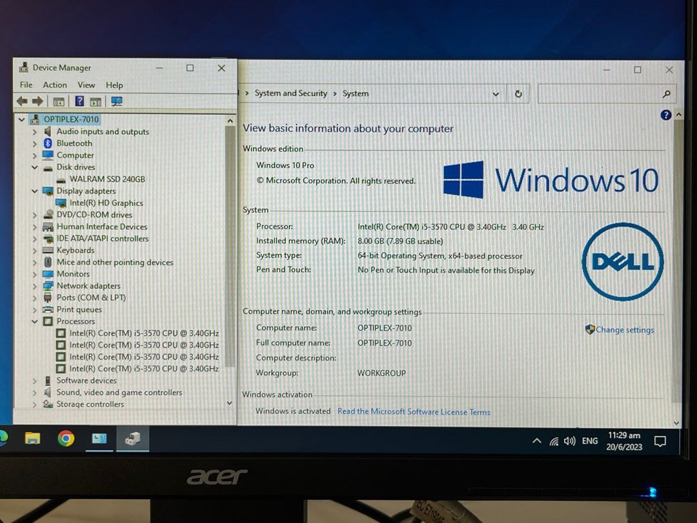Image resolution: width=697 pixels, height=523 pixels.
Task: Collapse the Display adapters category
Action: [34, 190]
